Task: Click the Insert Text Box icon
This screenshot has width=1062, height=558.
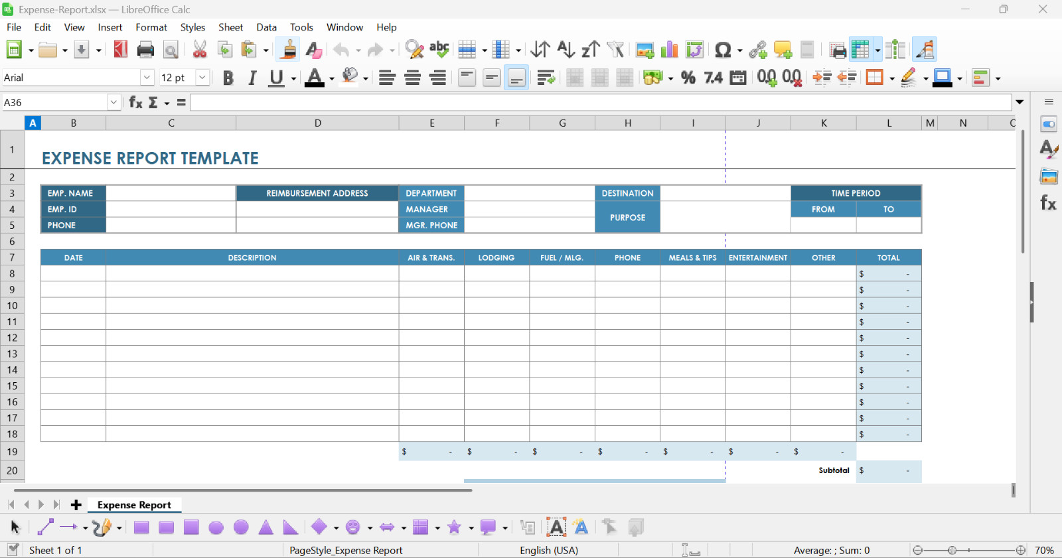Action: pos(556,527)
